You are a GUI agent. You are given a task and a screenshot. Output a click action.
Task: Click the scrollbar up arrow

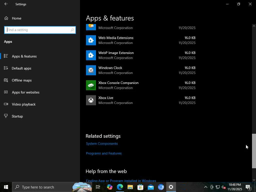point(254,26)
